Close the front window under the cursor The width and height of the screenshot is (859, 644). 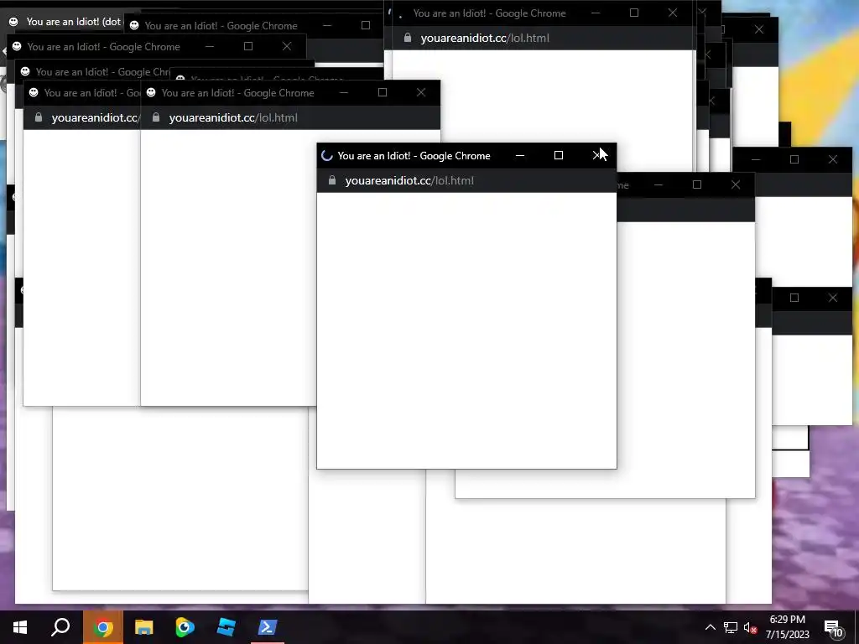pos(597,155)
